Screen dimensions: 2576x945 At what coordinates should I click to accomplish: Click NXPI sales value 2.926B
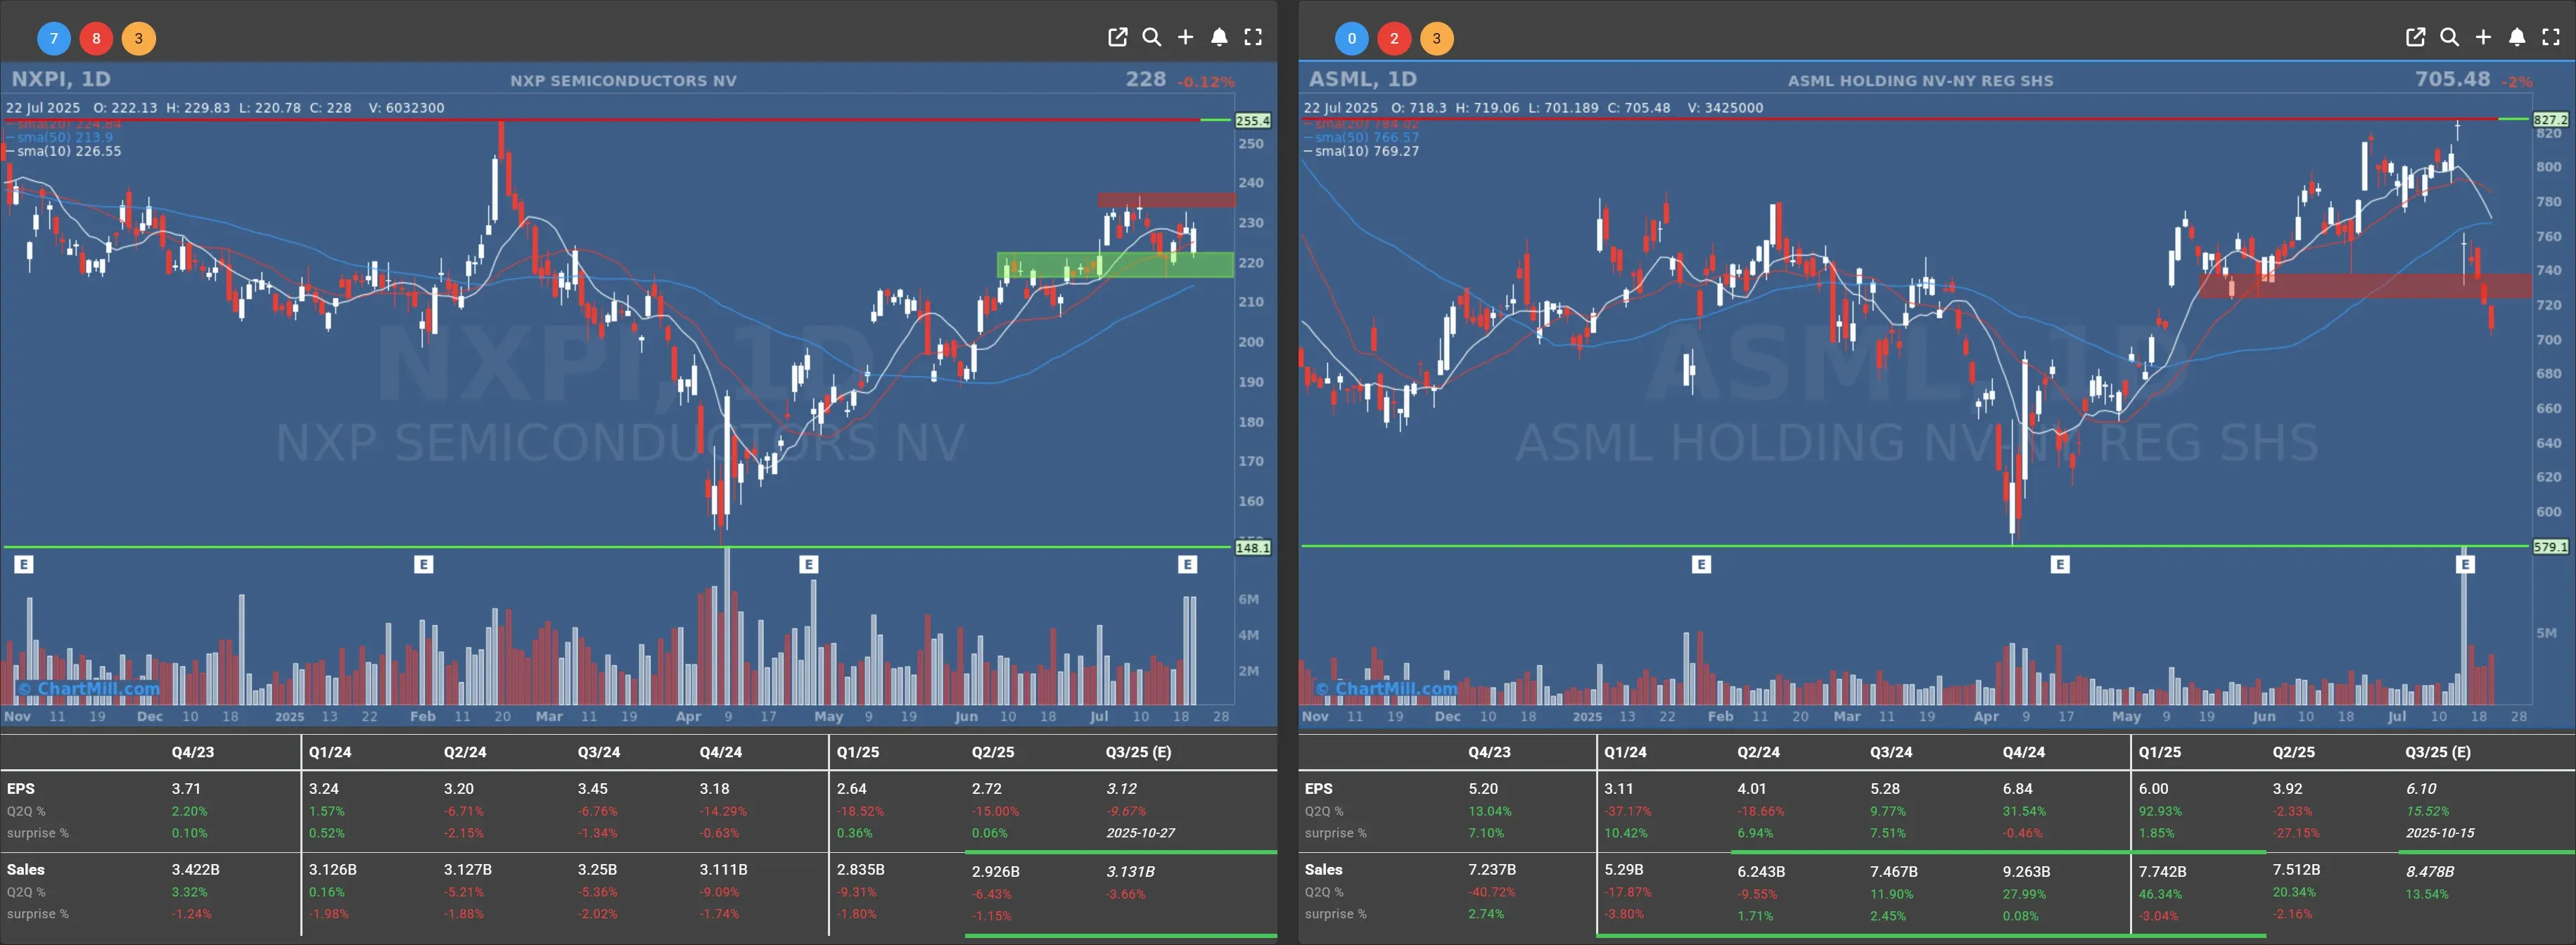[x=995, y=872]
